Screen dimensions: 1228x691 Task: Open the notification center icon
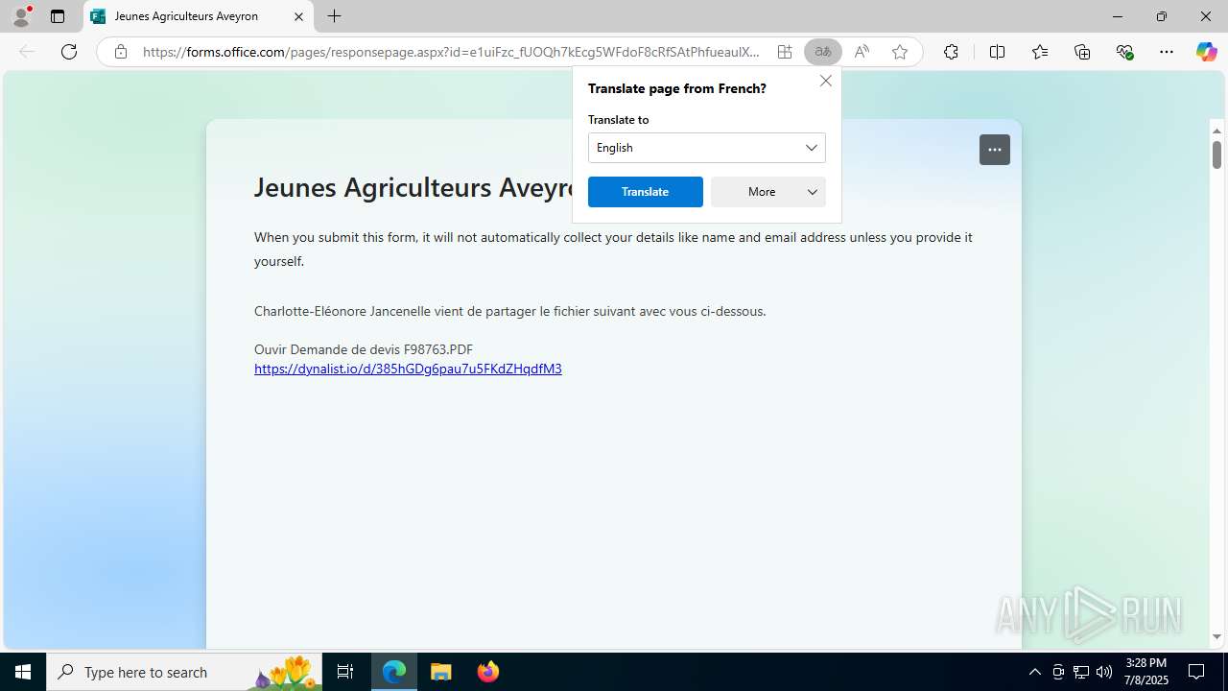pyautogui.click(x=1196, y=672)
